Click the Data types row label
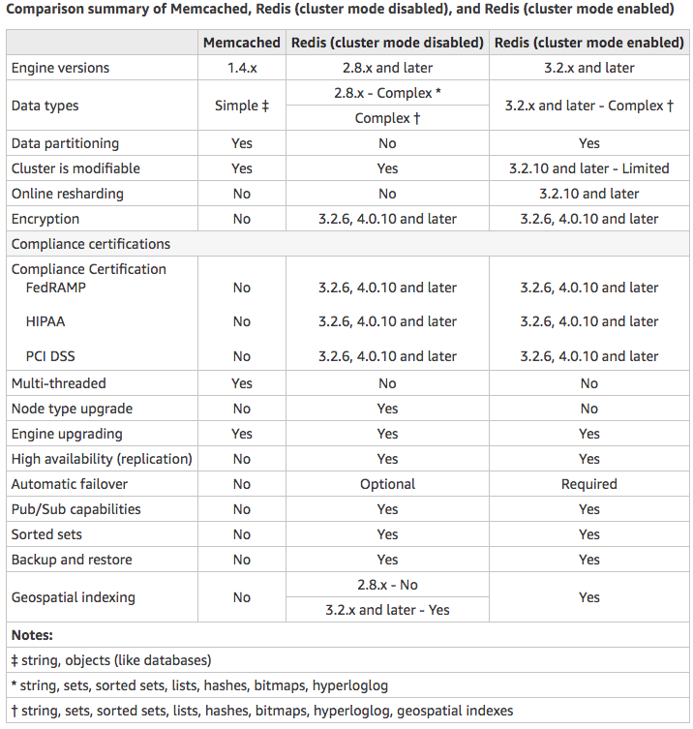 (x=45, y=106)
